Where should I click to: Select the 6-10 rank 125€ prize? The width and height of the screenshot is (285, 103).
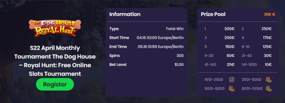coord(267,47)
